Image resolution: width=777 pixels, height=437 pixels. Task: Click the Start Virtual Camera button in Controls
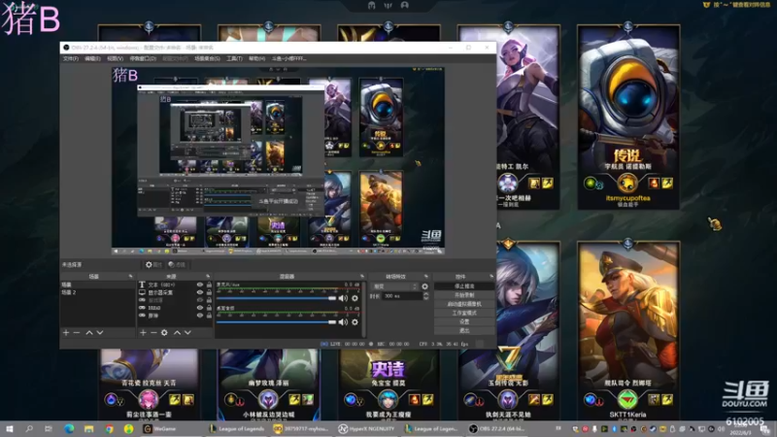point(464,304)
